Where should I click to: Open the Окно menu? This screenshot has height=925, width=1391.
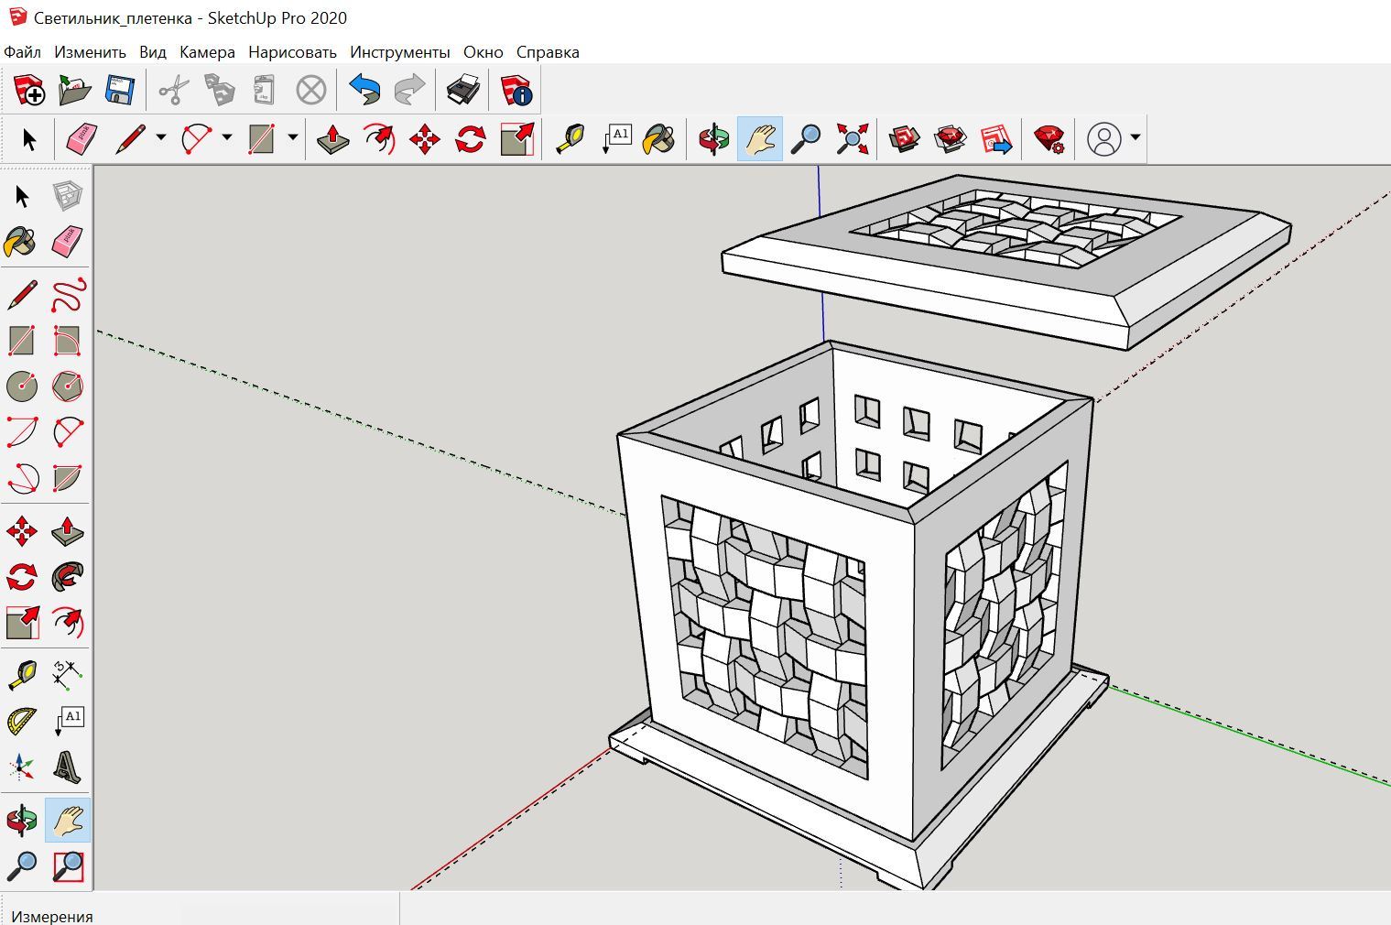[483, 52]
